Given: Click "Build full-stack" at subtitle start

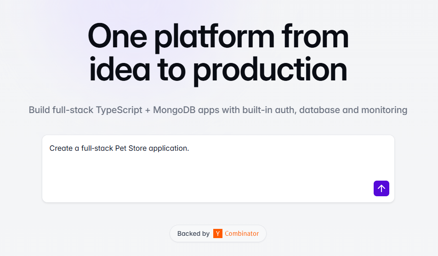Looking at the screenshot, I should [x=61, y=110].
